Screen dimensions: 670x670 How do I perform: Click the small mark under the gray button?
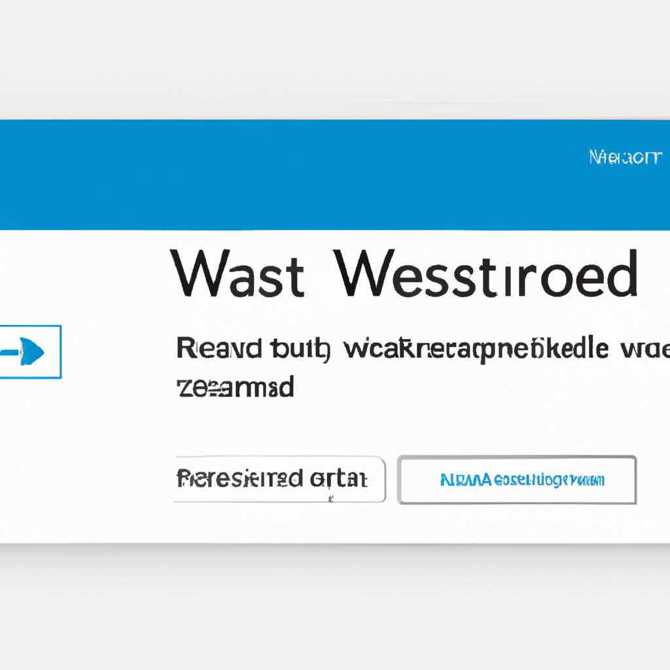coord(330,498)
